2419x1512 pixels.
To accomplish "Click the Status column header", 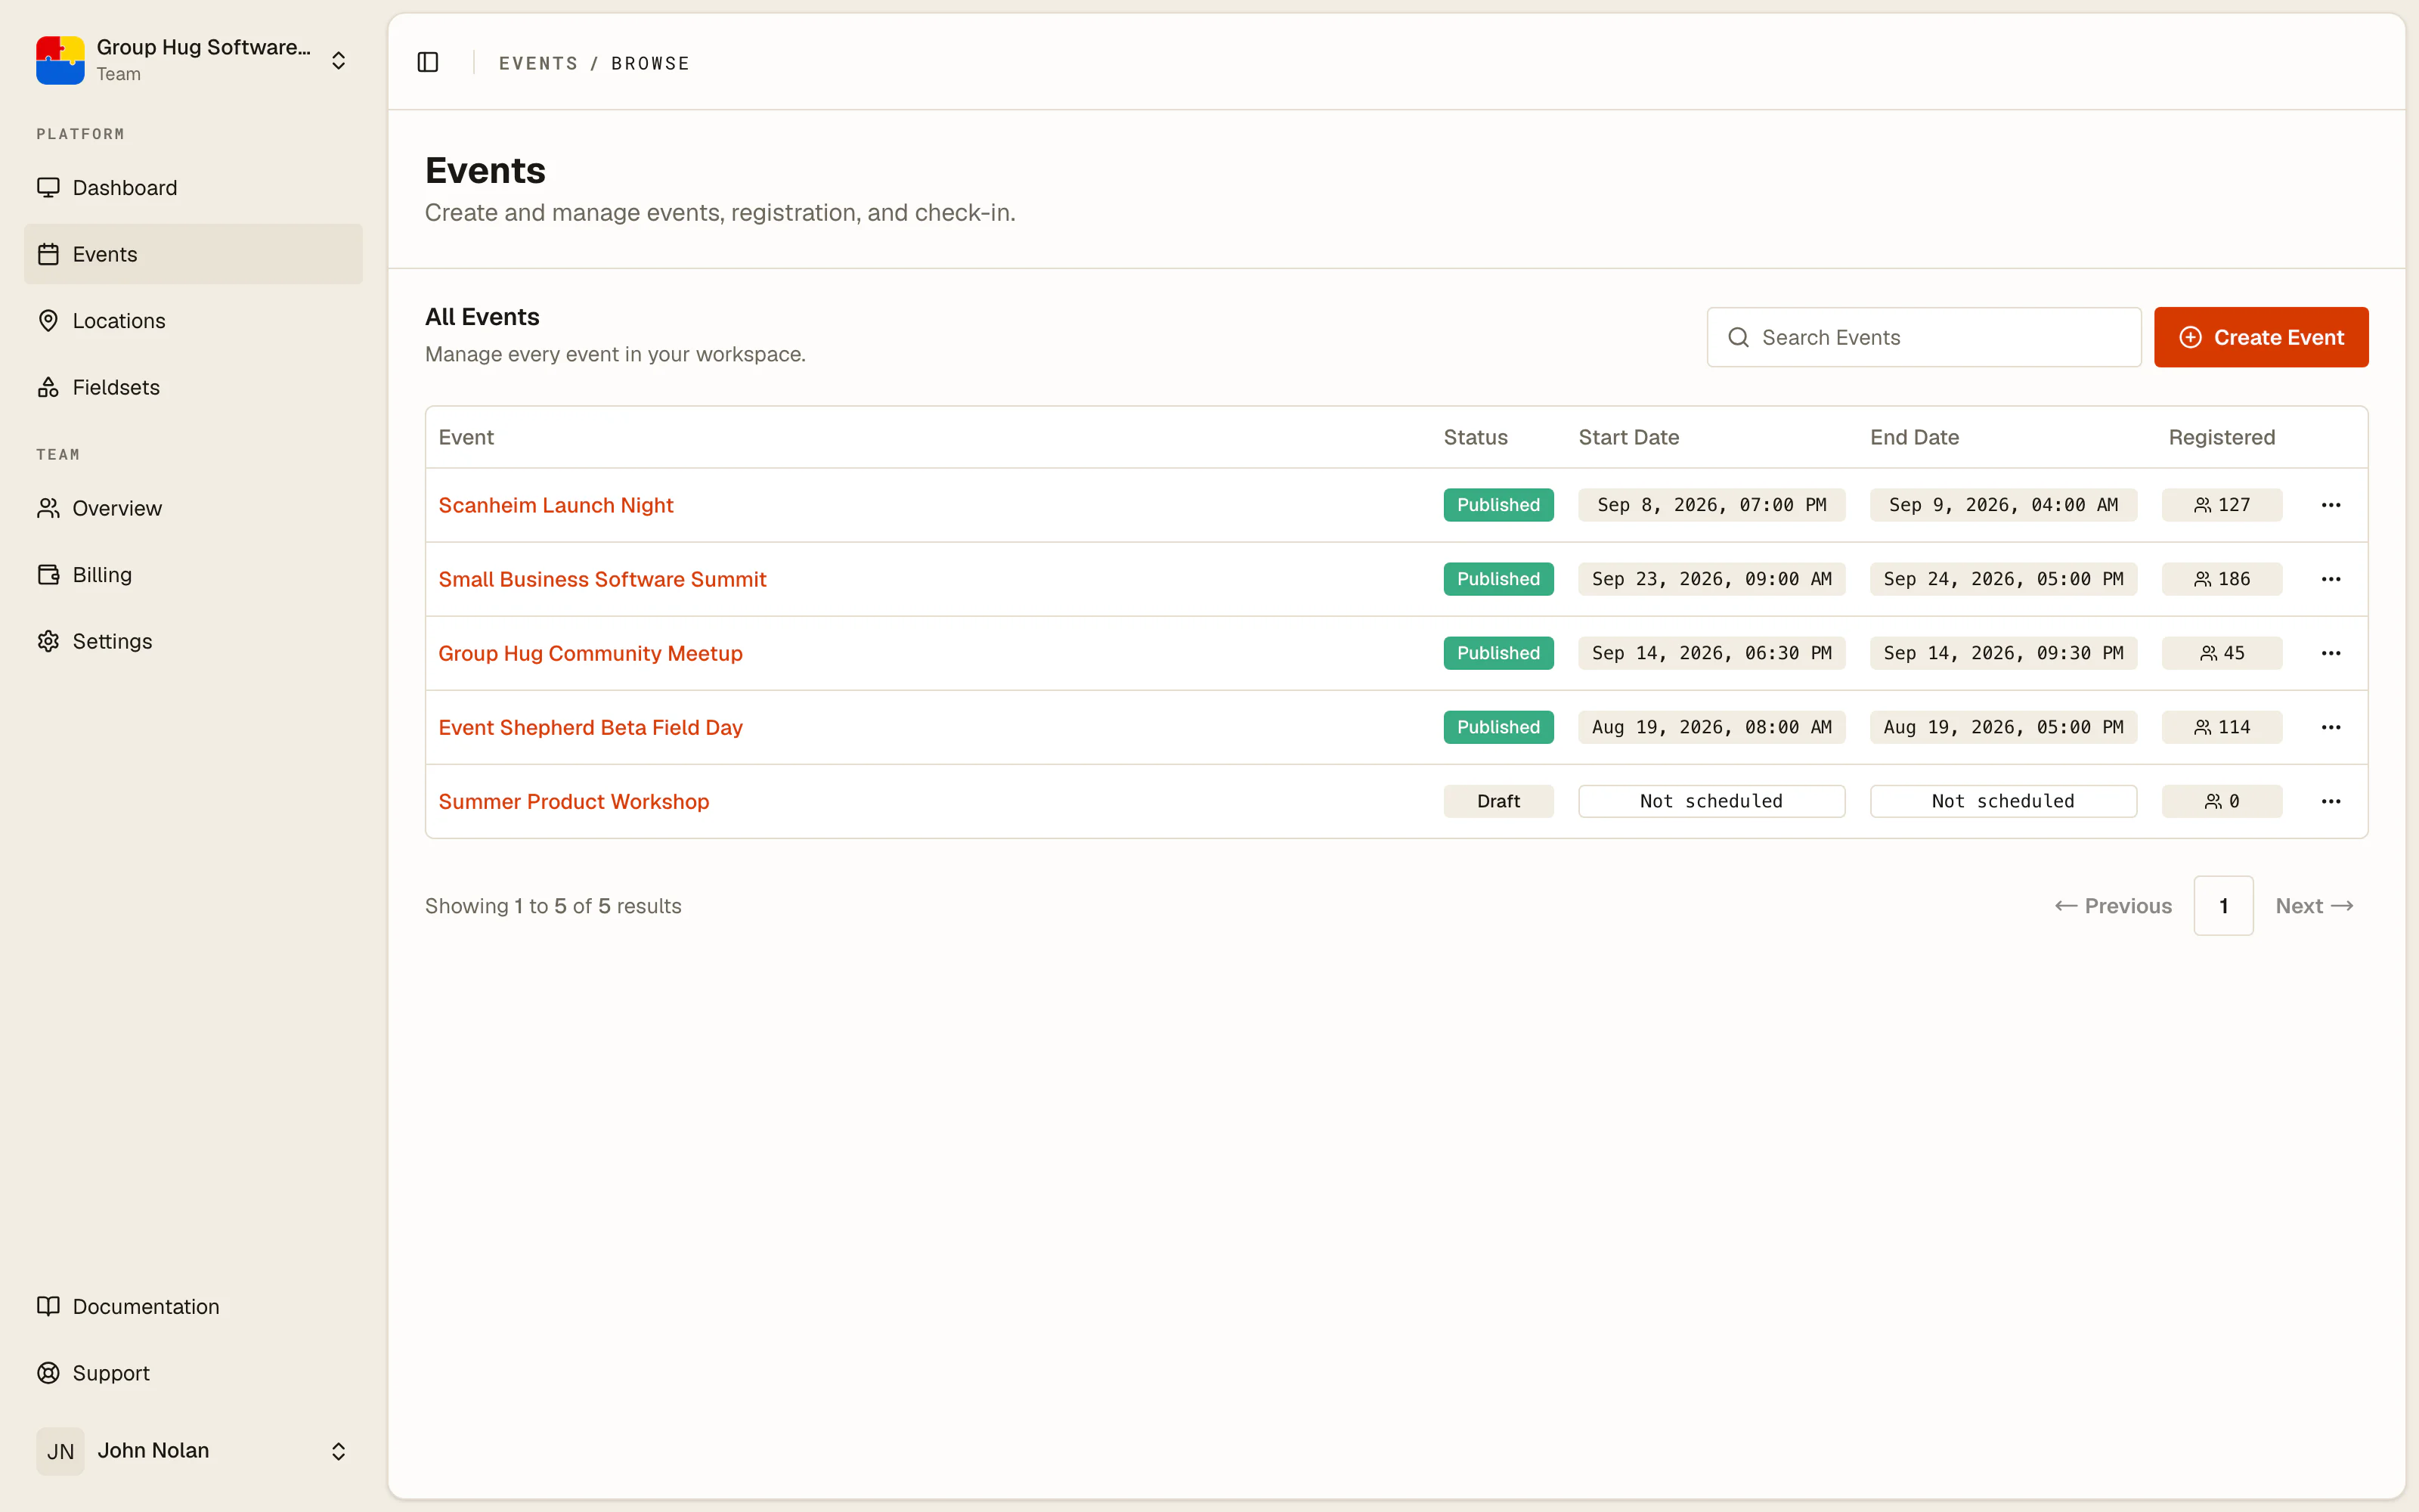I will 1476,437.
